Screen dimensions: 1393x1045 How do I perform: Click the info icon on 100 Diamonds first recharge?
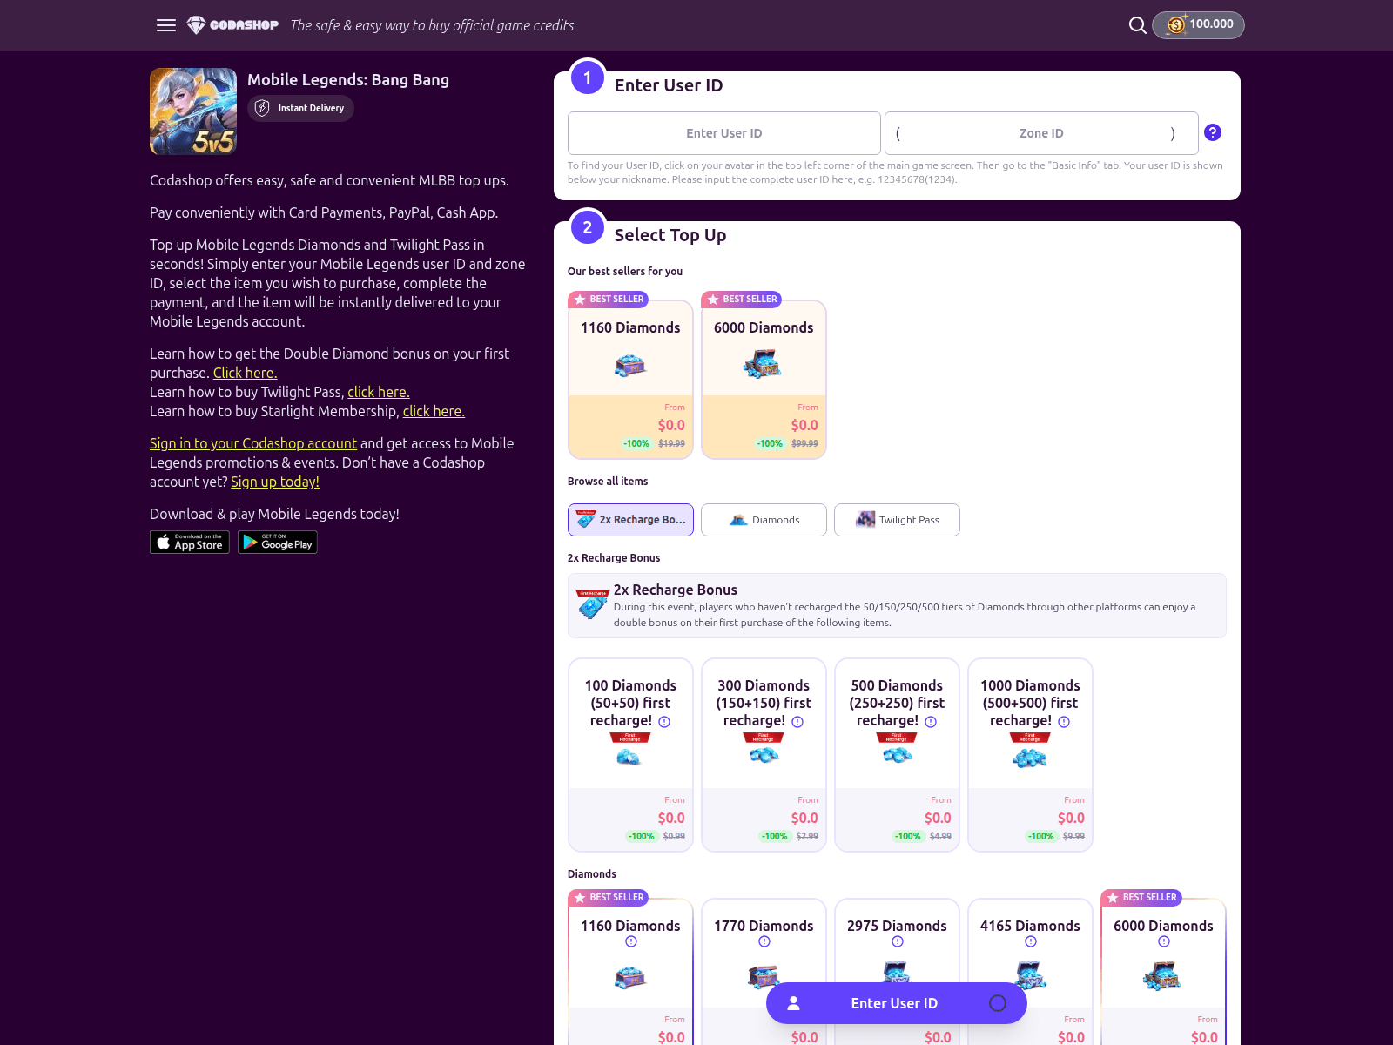pos(664,721)
